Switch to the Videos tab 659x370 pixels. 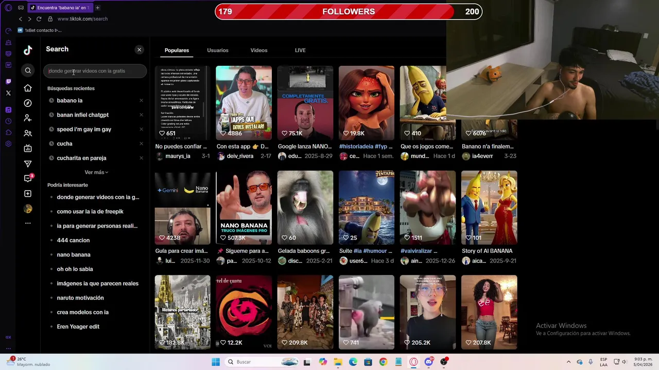[259, 50]
